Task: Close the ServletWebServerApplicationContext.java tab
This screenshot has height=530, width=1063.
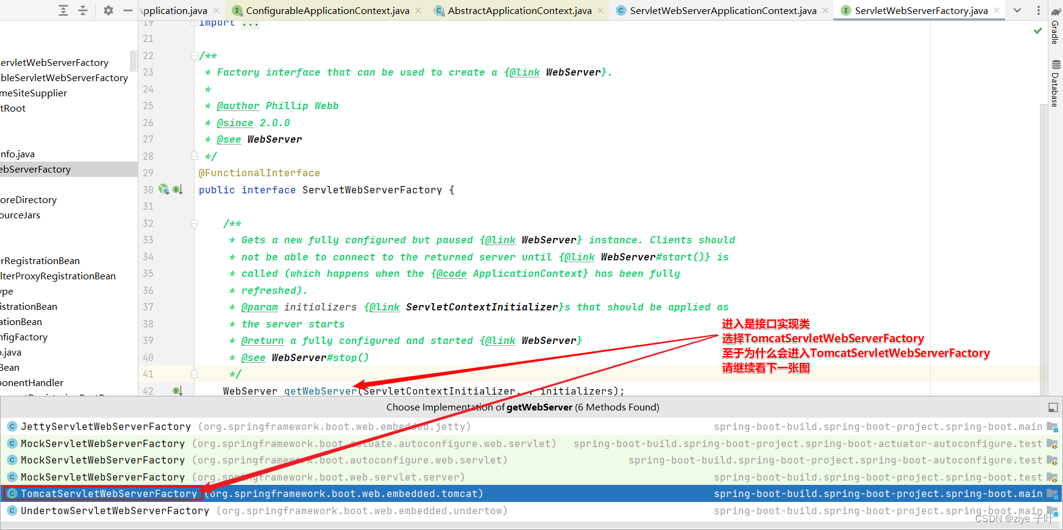Action: click(825, 10)
